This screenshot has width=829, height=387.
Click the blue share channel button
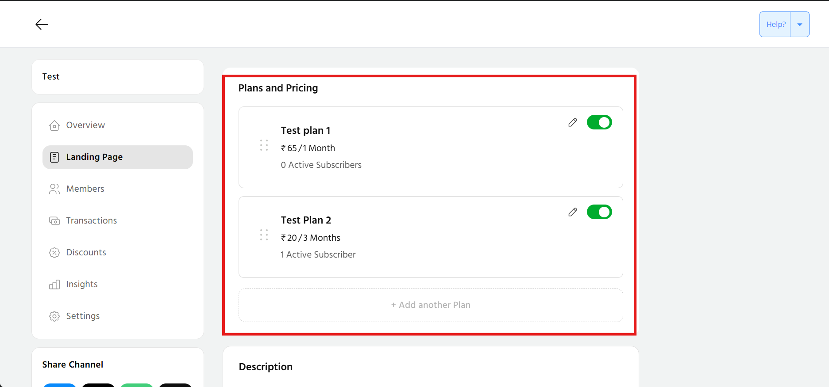pyautogui.click(x=60, y=385)
